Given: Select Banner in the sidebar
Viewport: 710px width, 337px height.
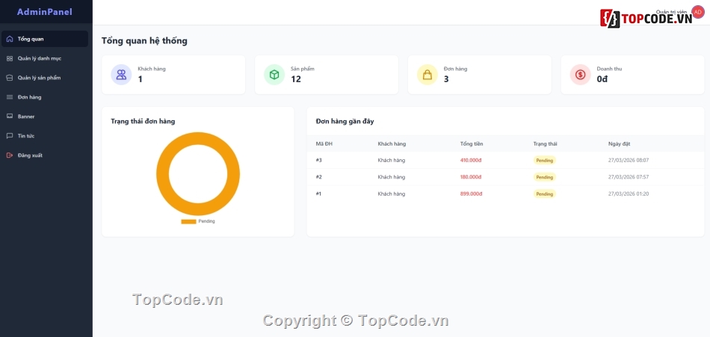Looking at the screenshot, I should pos(45,117).
